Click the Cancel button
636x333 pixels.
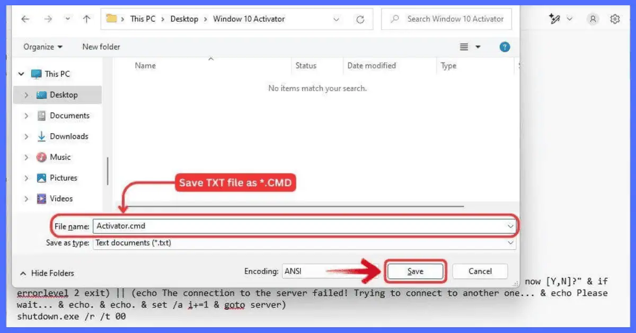pos(480,271)
